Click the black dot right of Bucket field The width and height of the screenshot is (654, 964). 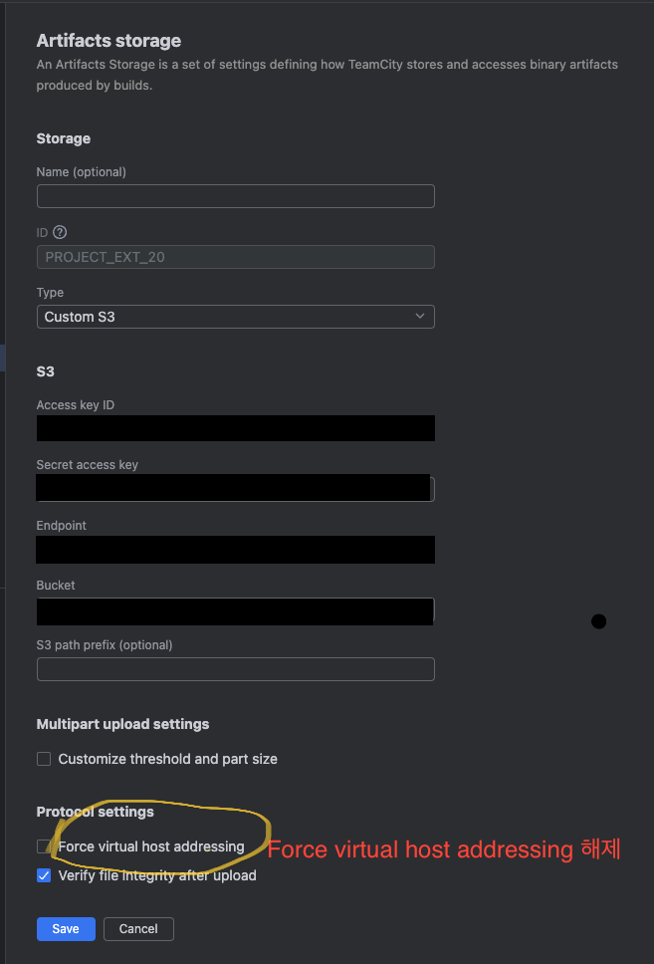tap(598, 621)
